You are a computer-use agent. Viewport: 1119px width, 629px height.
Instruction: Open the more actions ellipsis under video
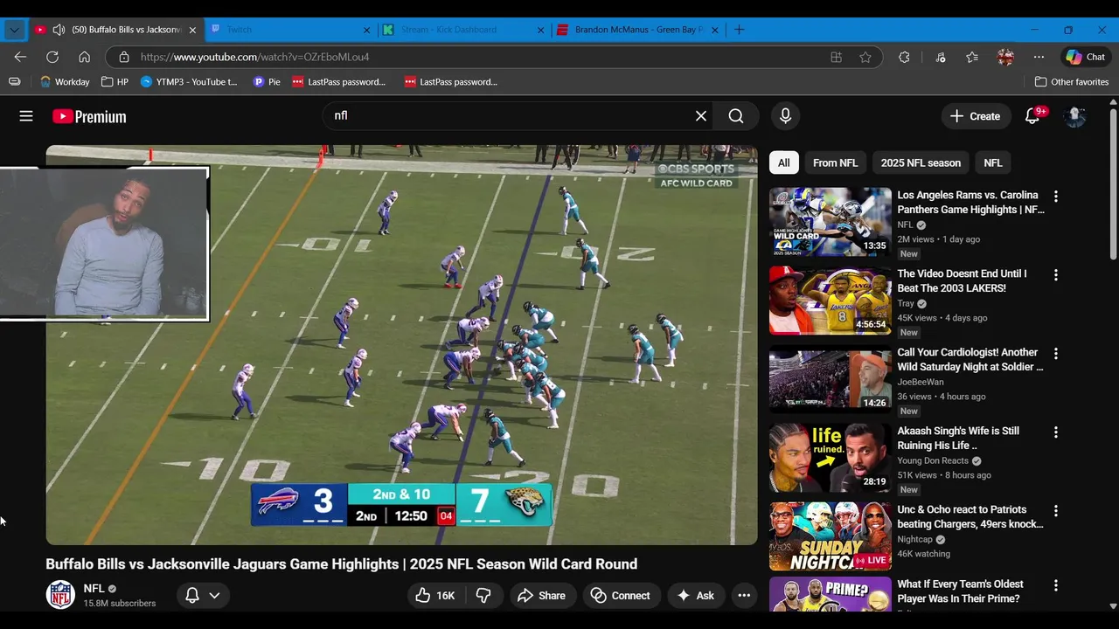click(744, 596)
